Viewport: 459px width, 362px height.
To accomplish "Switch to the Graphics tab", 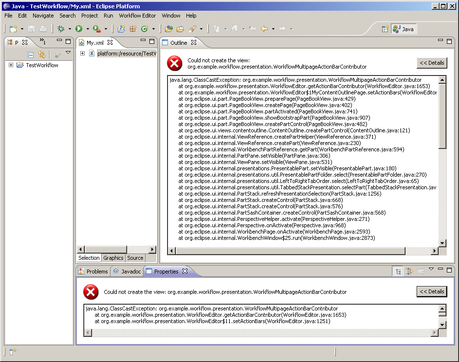I will point(113,258).
